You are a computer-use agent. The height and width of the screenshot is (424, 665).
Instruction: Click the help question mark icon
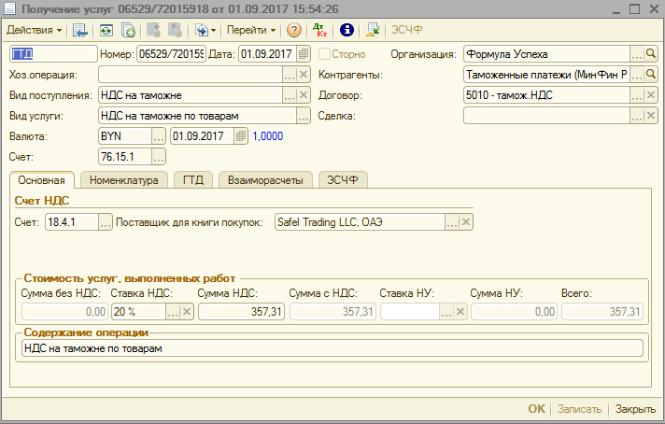(x=294, y=30)
